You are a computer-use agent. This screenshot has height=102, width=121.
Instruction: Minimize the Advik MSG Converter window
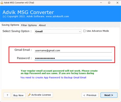click(x=101, y=3)
